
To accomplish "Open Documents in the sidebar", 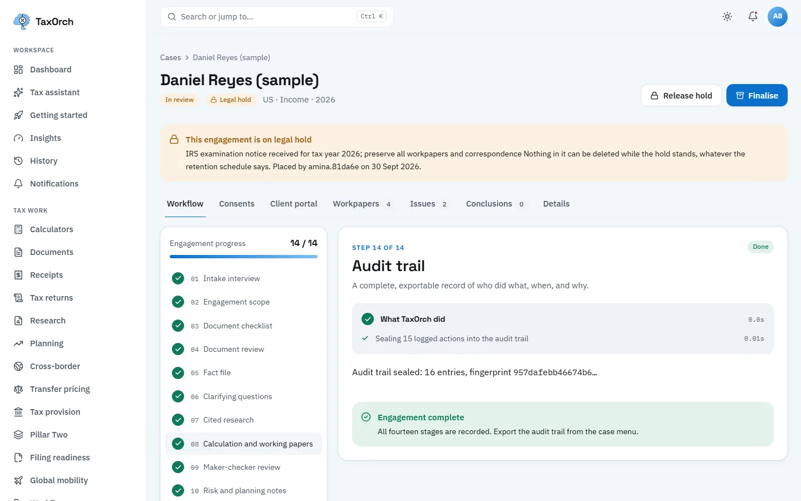I will [73, 252].
